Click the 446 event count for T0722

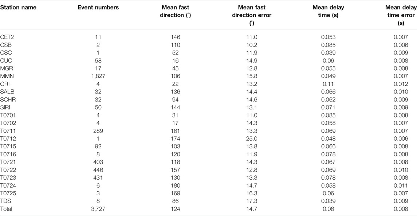coord(98,170)
